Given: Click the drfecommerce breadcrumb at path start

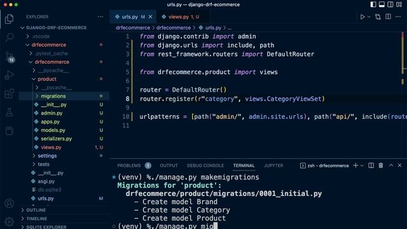Looking at the screenshot, I should click(133, 28).
